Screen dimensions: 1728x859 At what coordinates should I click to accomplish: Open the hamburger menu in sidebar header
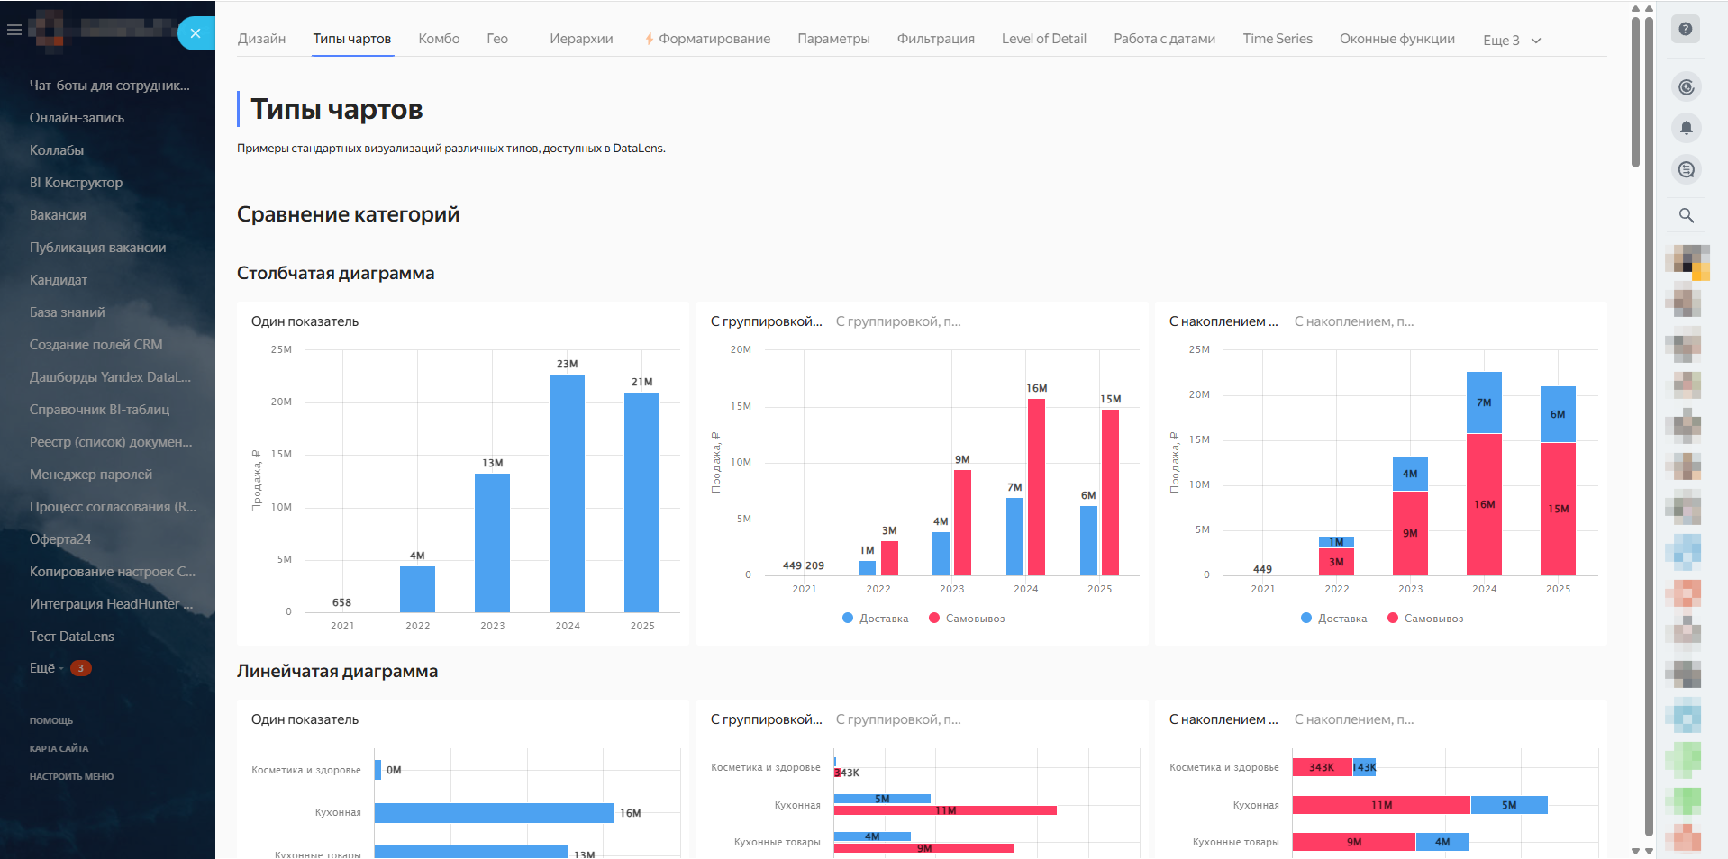click(x=14, y=30)
